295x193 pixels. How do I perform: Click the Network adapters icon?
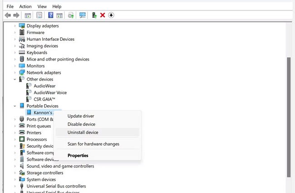pos(22,72)
